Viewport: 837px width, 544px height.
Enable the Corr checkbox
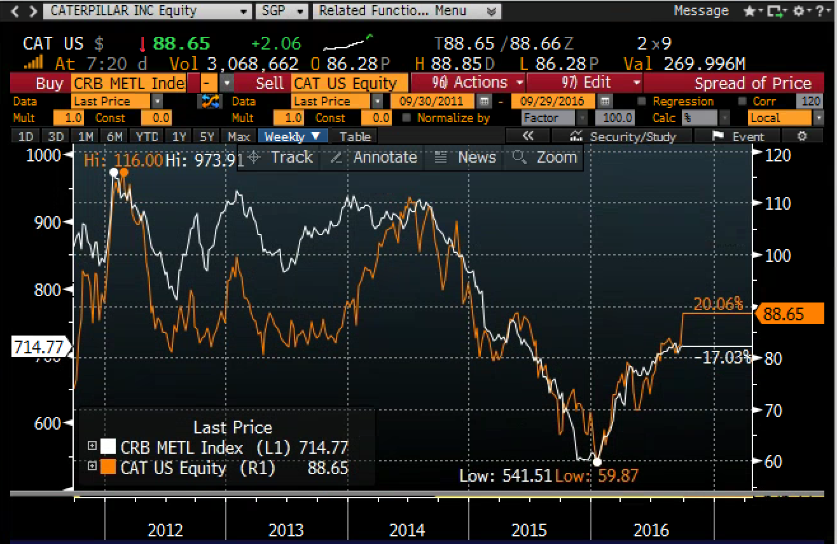[742, 101]
